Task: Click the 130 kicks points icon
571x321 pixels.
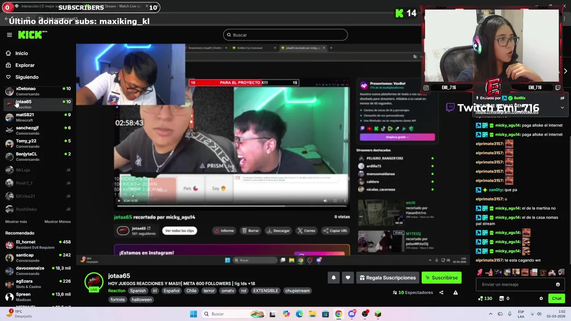Action: click(x=485, y=299)
